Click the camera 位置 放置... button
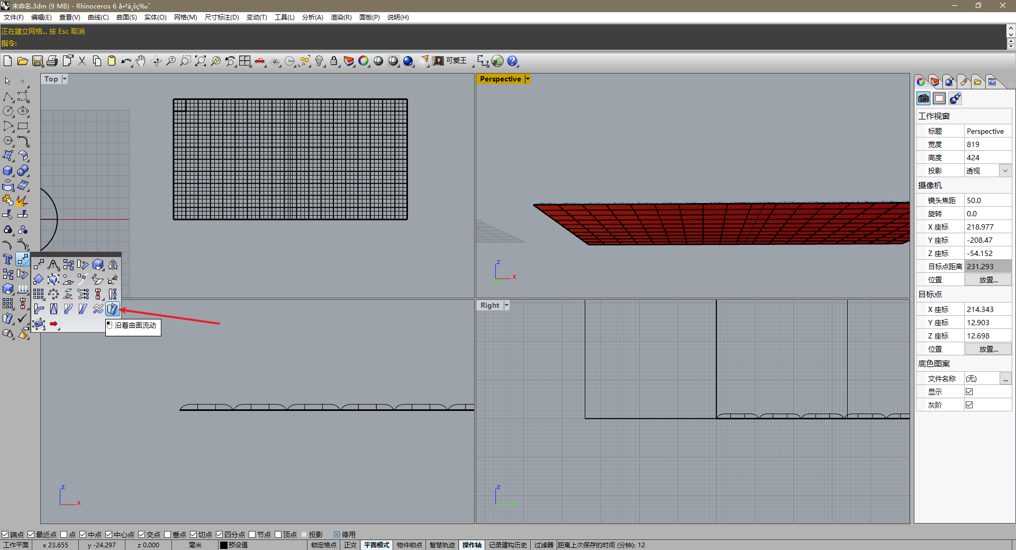 click(x=988, y=280)
